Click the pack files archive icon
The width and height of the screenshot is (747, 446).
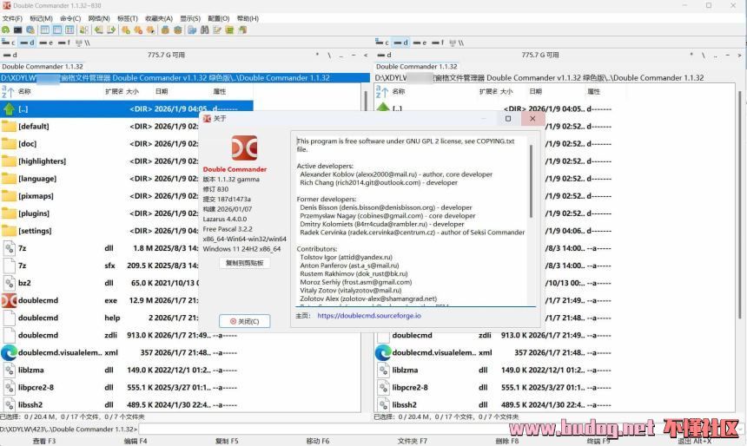[165, 30]
